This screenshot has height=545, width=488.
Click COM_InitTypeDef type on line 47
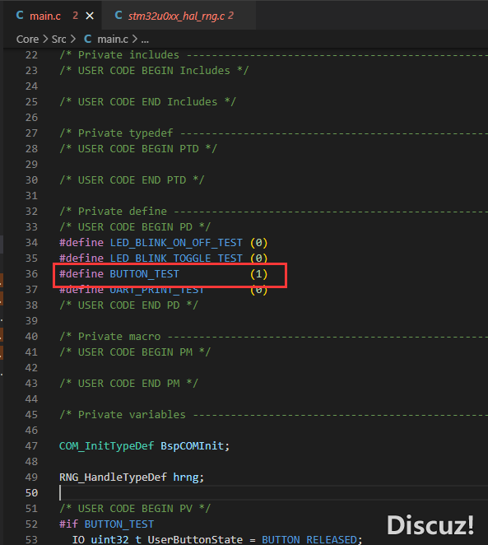click(106, 446)
